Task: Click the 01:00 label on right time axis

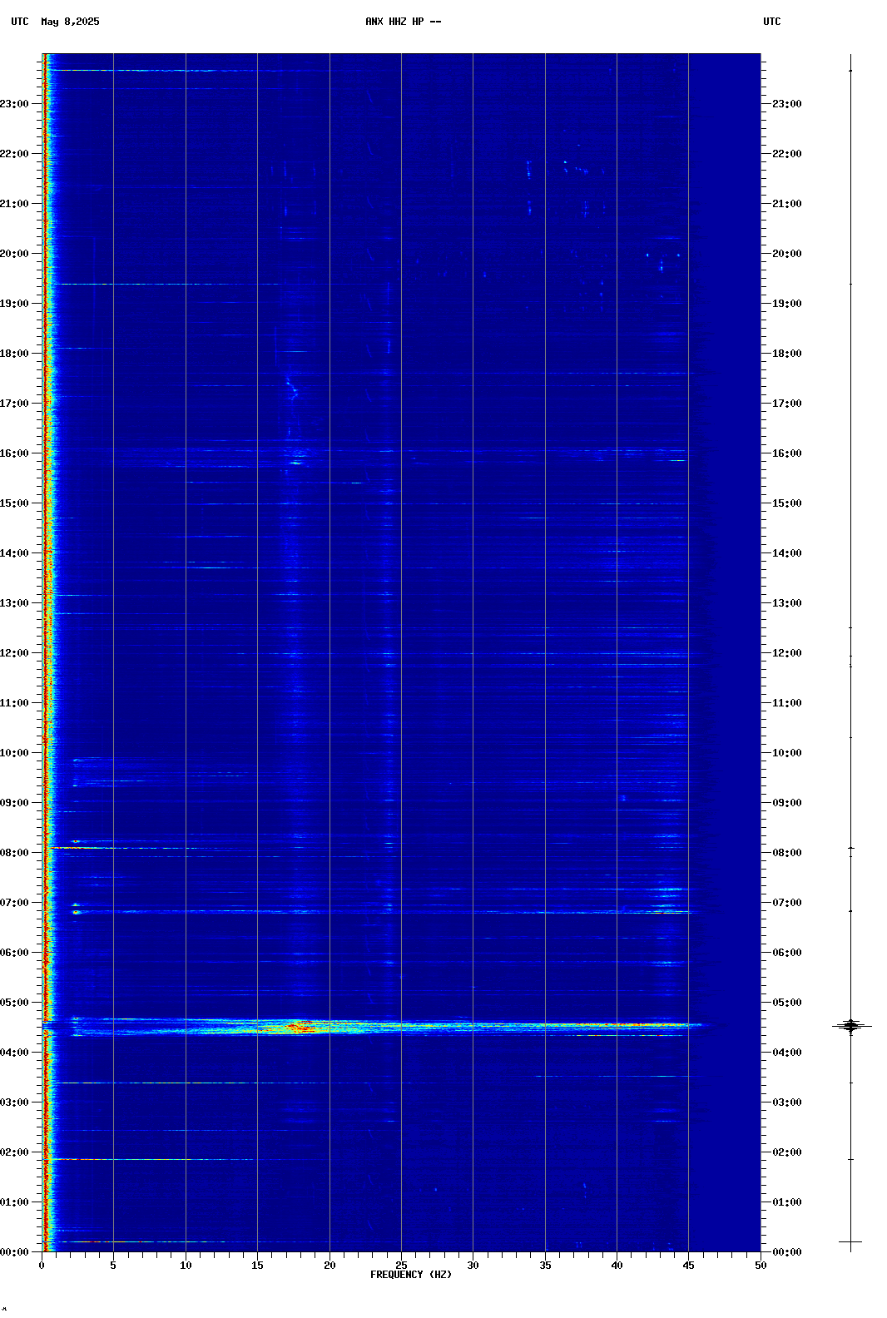Action: pos(787,1202)
